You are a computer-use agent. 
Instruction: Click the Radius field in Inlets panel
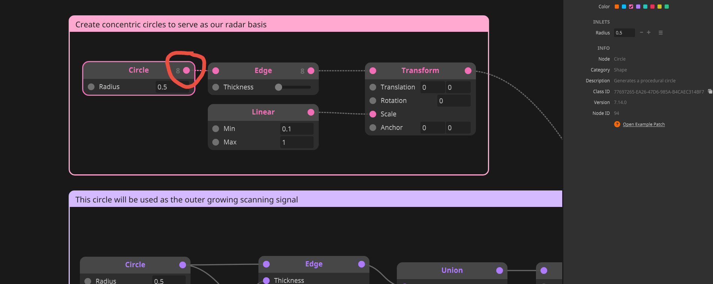click(624, 33)
